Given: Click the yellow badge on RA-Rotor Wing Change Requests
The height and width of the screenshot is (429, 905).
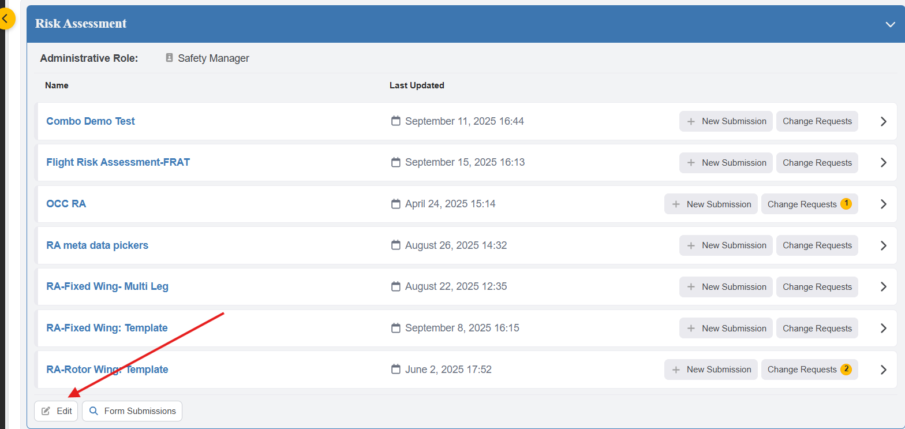Looking at the screenshot, I should pyautogui.click(x=846, y=370).
